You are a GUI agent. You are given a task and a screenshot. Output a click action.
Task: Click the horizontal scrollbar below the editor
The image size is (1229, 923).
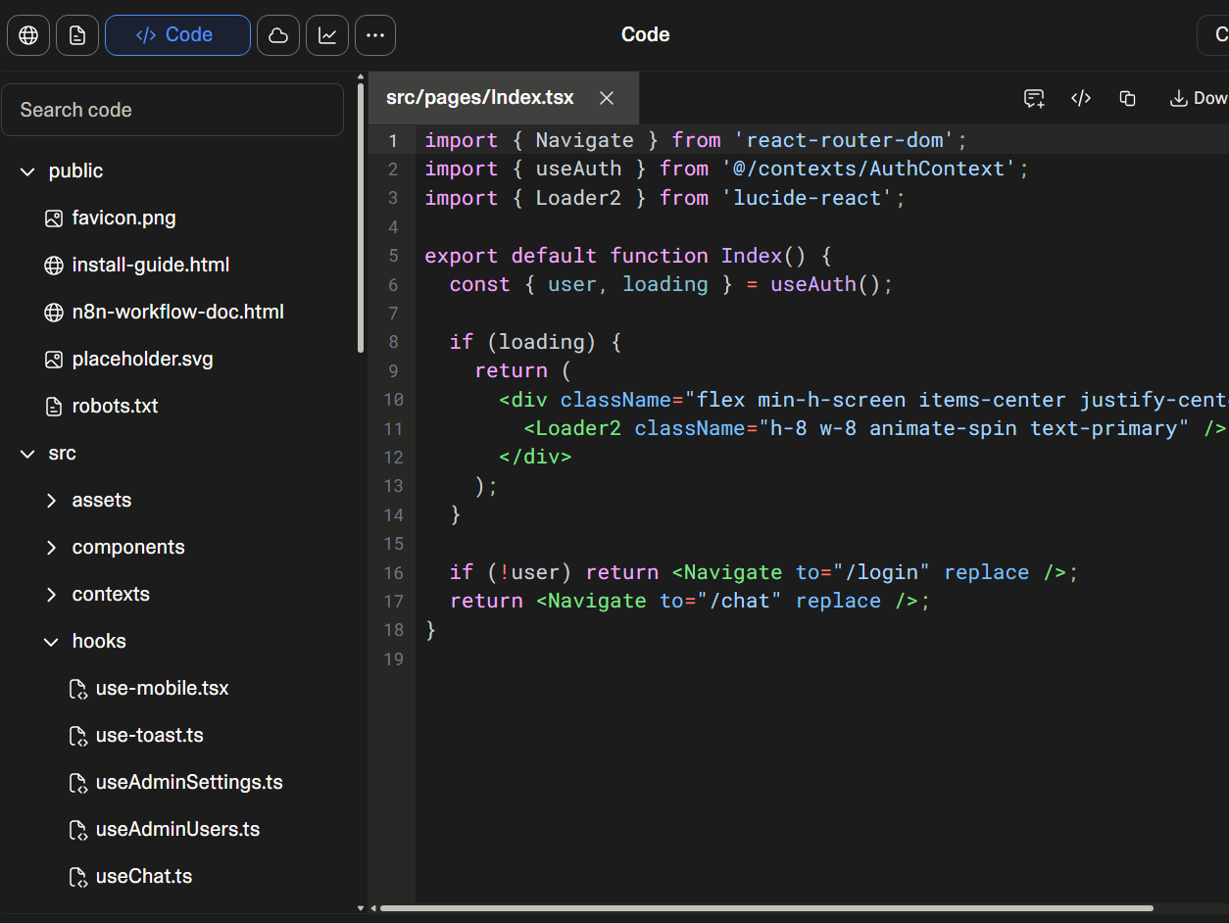coord(765,908)
